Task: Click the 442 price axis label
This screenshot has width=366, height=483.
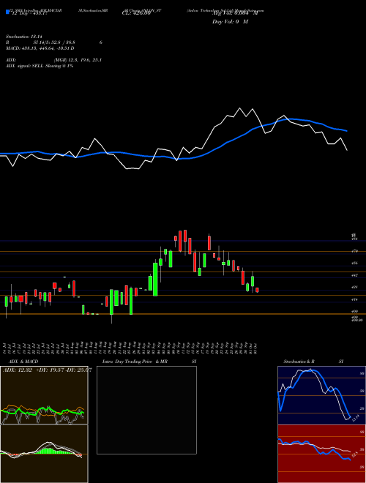Action: tap(355, 275)
